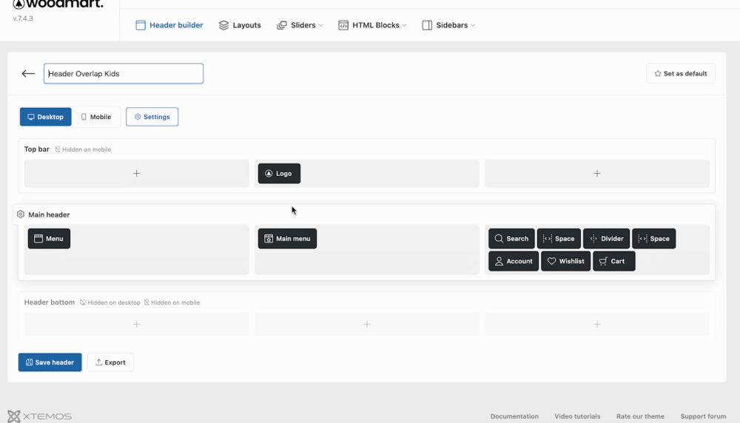Image resolution: width=740 pixels, height=423 pixels.
Task: Add element to Header bottom center column
Action: (367, 325)
